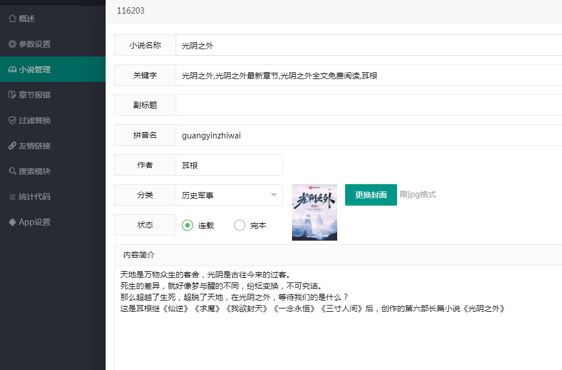This screenshot has height=370, width=562.
Task: Click the link icon beside 友情链接
Action: pos(12,146)
